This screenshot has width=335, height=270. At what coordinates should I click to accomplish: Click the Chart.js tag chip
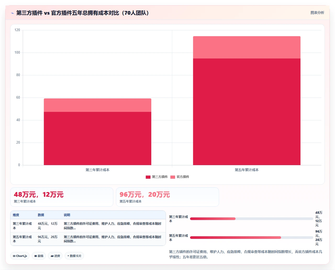click(20, 256)
